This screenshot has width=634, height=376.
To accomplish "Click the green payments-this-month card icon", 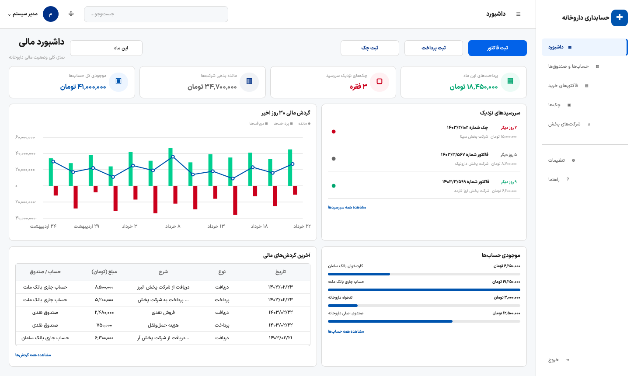I will point(510,82).
